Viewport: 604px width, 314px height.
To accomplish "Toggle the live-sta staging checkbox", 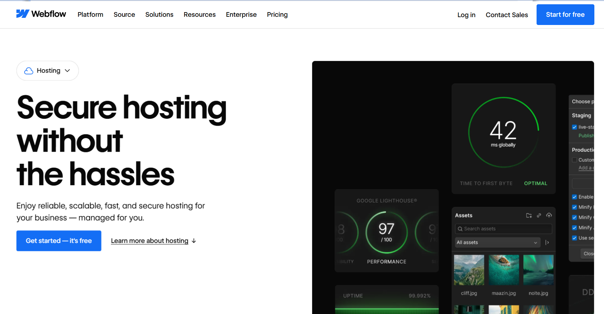I will pyautogui.click(x=574, y=127).
